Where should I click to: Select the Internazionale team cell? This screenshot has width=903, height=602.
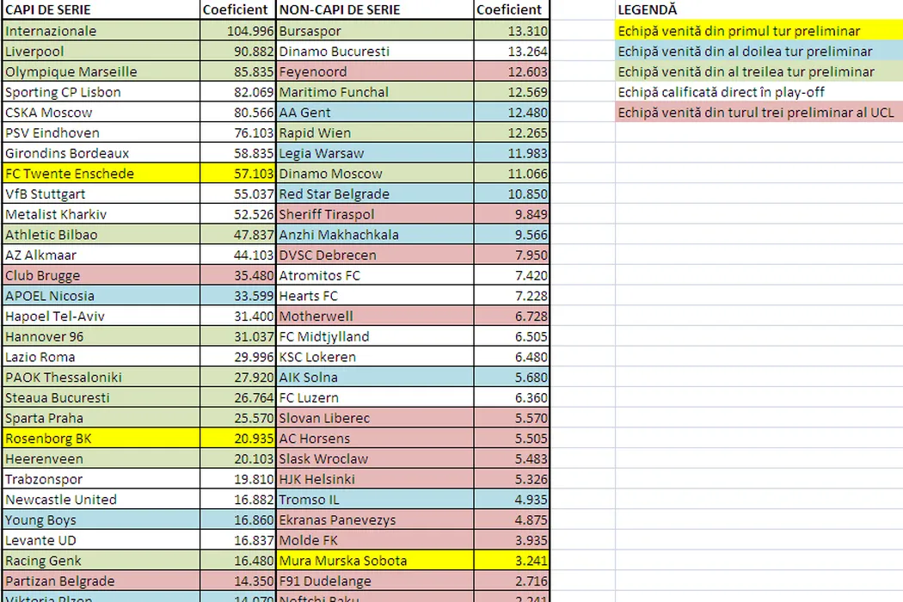click(x=100, y=31)
